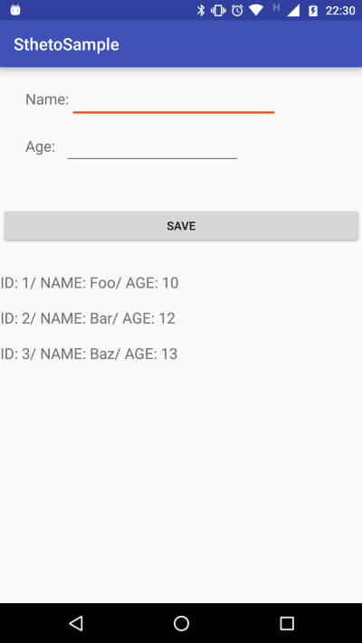362x643 pixels.
Task: Tap the Age: label
Action: [x=40, y=147]
